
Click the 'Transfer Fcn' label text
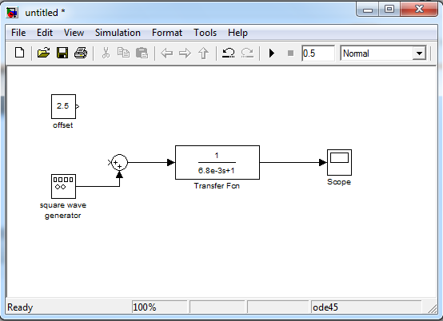coord(217,186)
